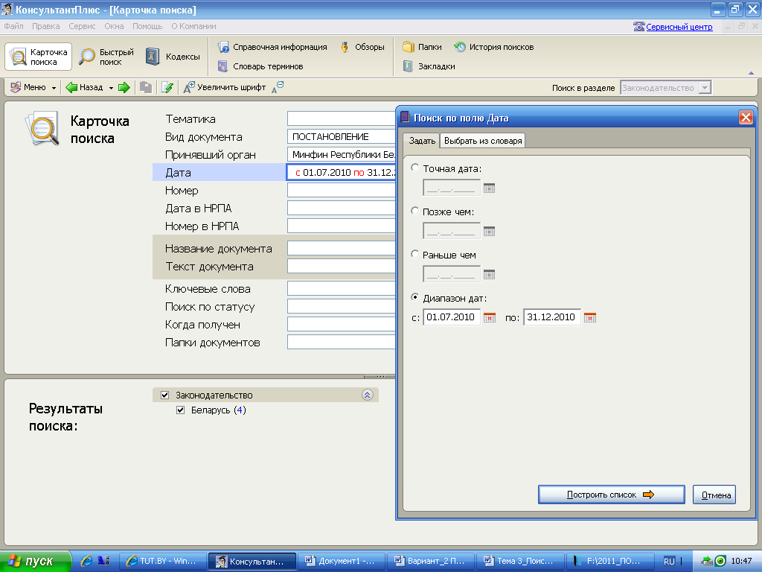Open calendar for range end date
Image resolution: width=762 pixels, height=572 pixels.
[x=590, y=317]
